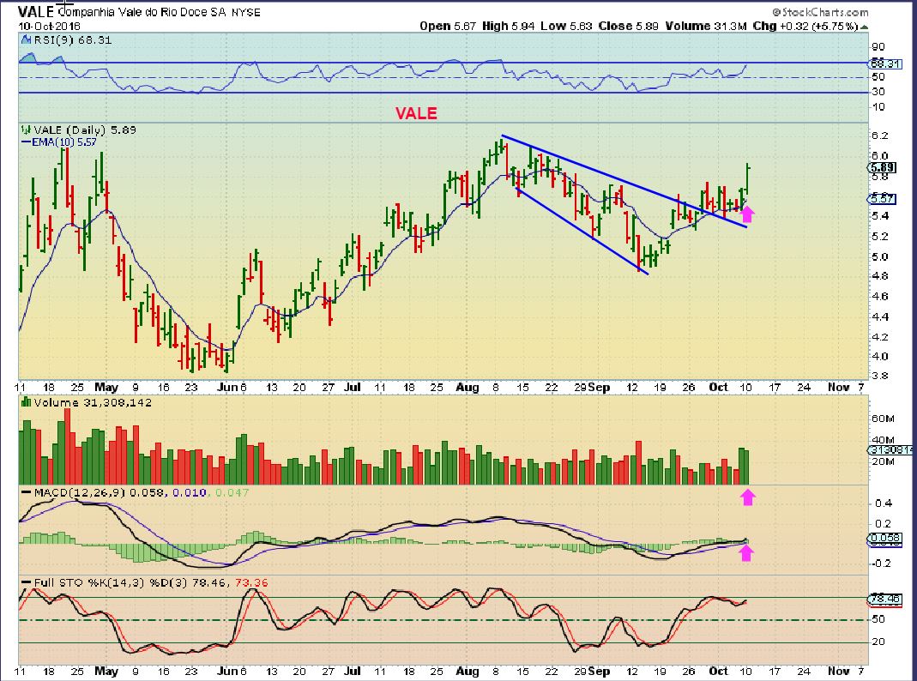Viewport: 917px width, 681px height.
Task: Click the 0.058 value tag on MACD axis
Action: [885, 539]
